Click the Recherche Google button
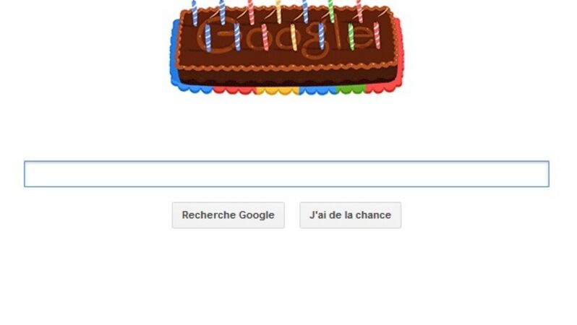 pyautogui.click(x=228, y=215)
